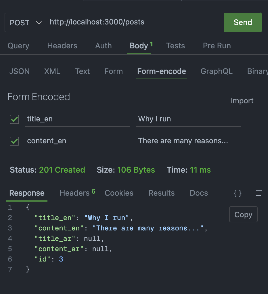The height and width of the screenshot is (294, 268).
Task: Open the Auth tab
Action: point(103,45)
